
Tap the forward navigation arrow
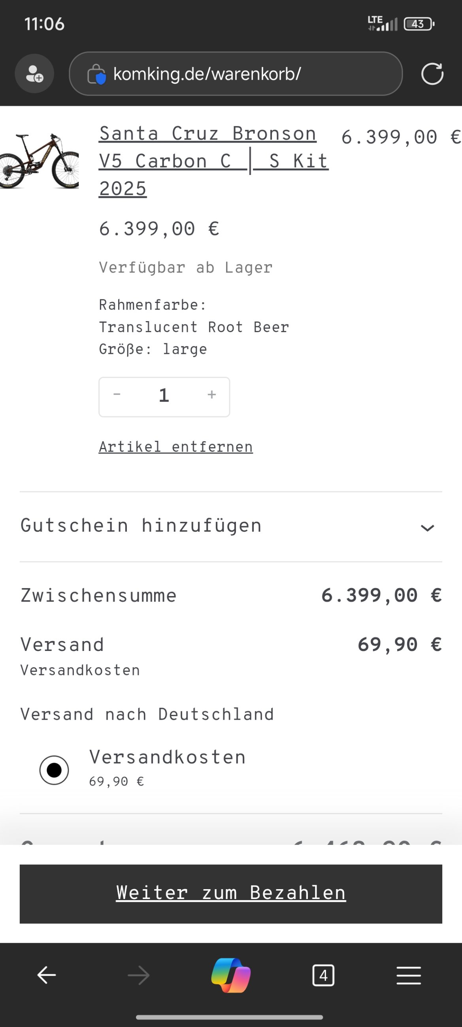point(138,975)
